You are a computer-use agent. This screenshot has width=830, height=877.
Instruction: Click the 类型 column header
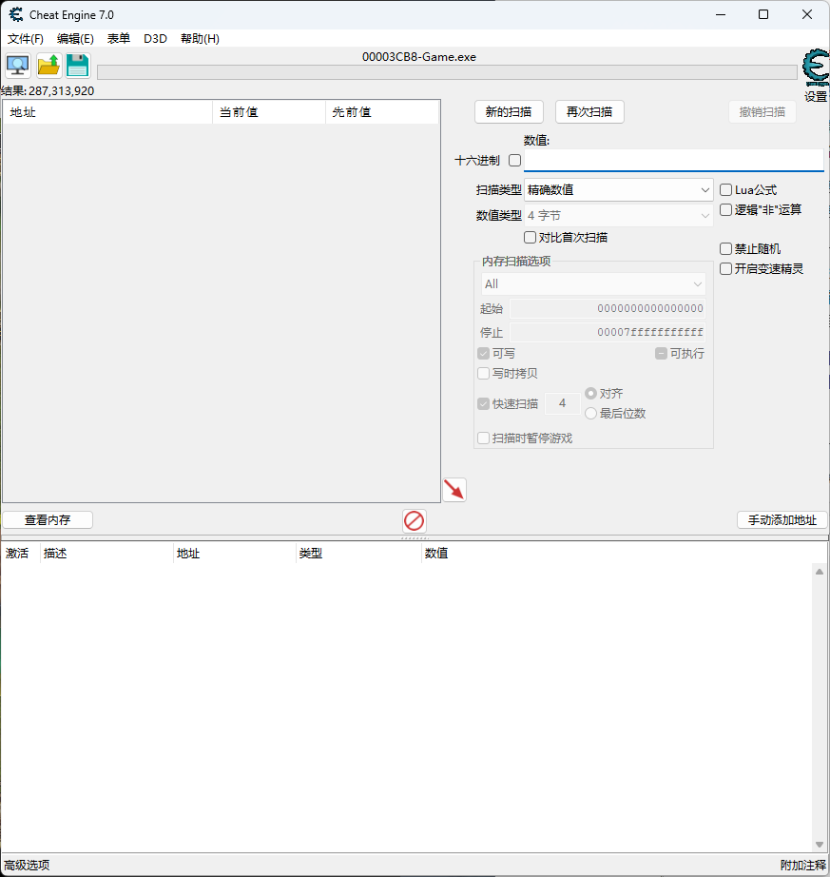point(358,554)
